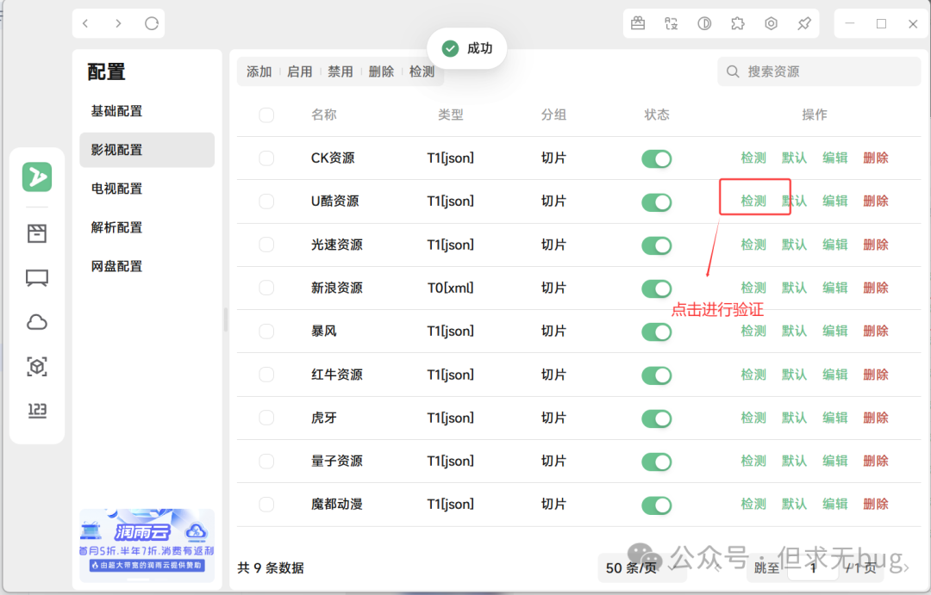
Task: Toggle theme with the half-circle icon
Action: [x=704, y=24]
